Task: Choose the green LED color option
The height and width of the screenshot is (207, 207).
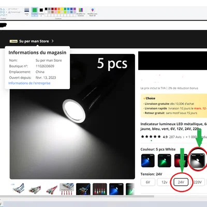Action: tap(165, 160)
